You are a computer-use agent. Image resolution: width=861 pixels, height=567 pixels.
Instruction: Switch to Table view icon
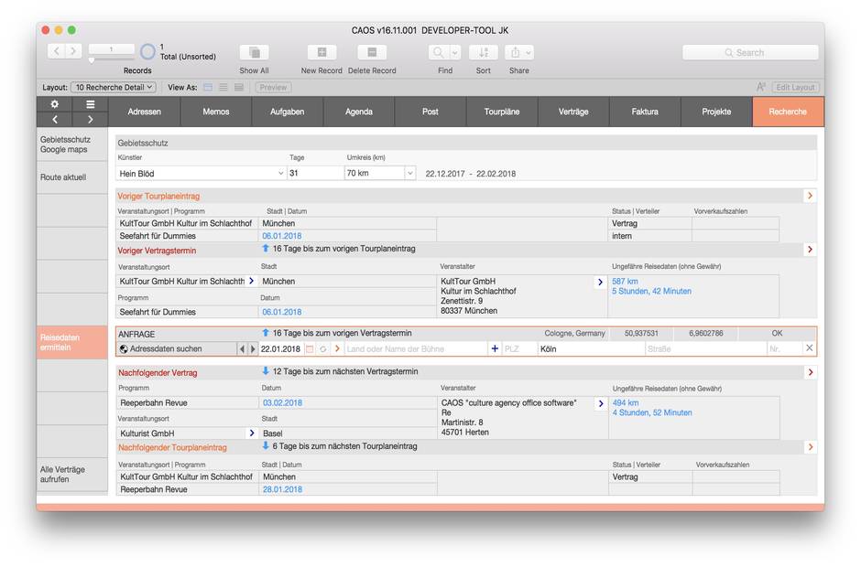[x=239, y=87]
